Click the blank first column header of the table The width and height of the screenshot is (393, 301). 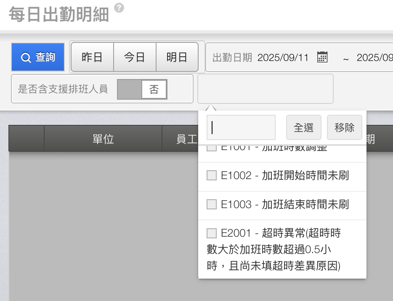(x=27, y=139)
